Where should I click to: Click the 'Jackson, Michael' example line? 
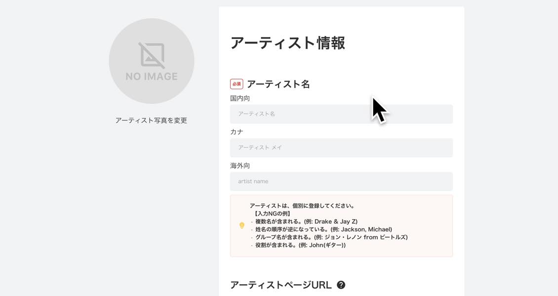tap(323, 229)
